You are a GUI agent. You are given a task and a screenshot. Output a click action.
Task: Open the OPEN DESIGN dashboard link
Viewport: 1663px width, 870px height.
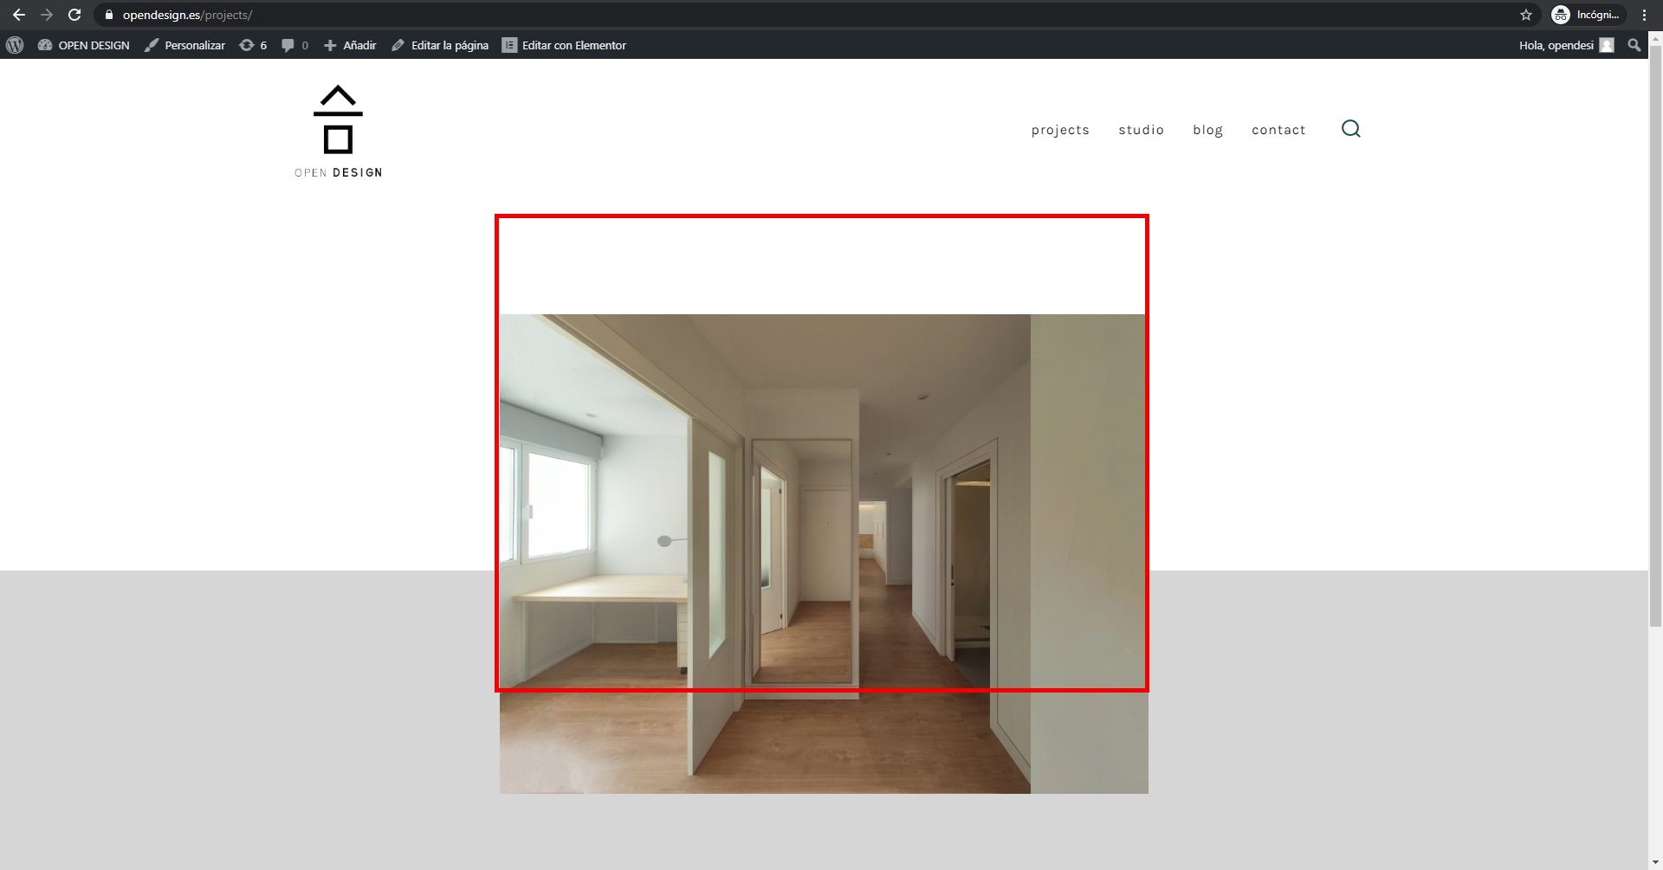tap(84, 45)
